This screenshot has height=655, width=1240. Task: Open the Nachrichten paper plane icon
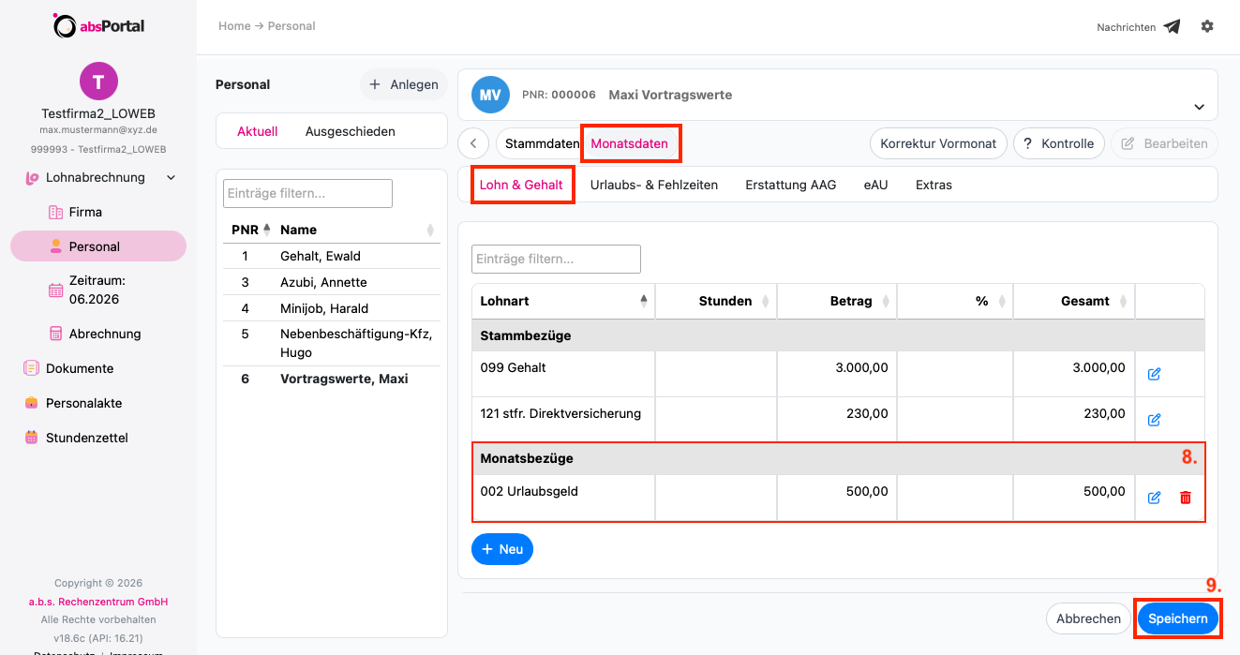[1172, 27]
